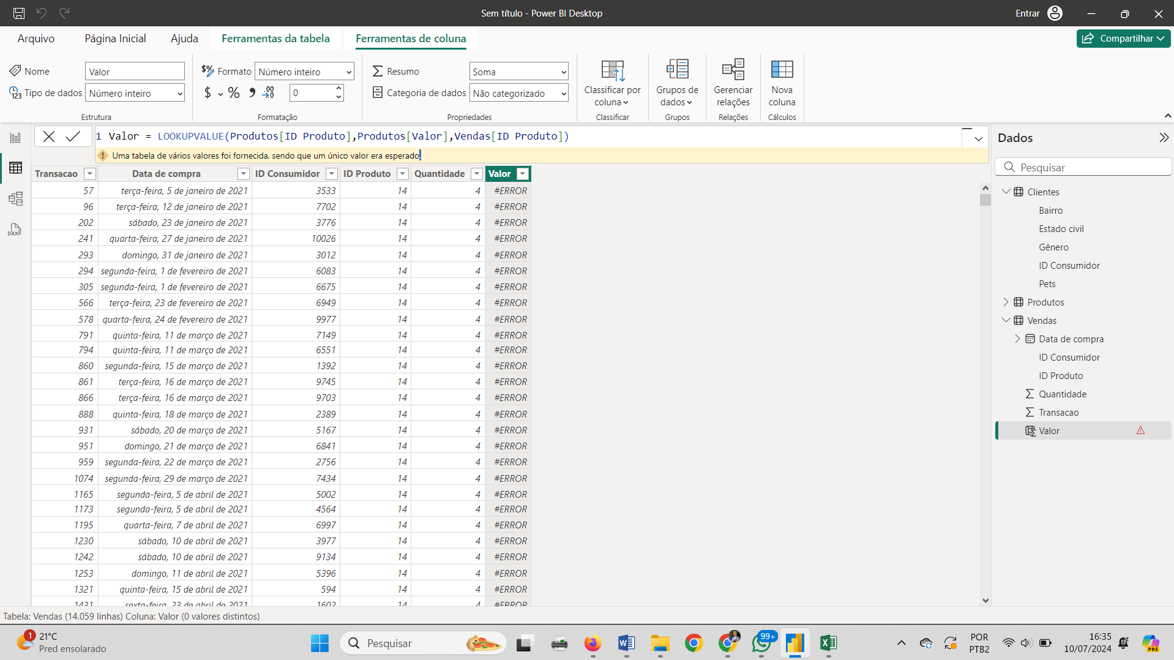Open Model view sidebar icon

15,198
